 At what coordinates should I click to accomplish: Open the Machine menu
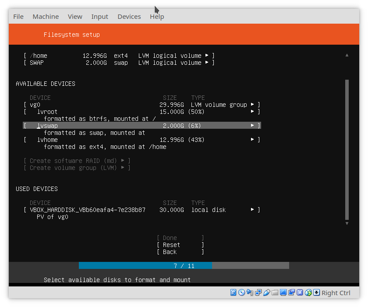tap(46, 17)
